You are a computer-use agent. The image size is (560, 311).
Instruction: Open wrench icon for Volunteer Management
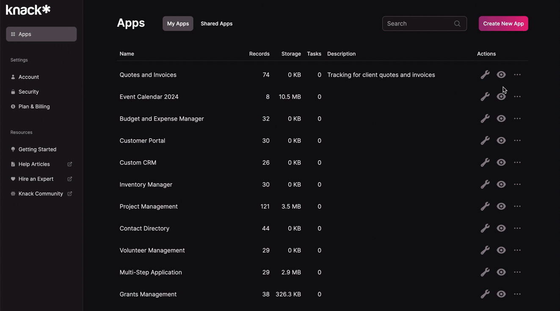[485, 251]
